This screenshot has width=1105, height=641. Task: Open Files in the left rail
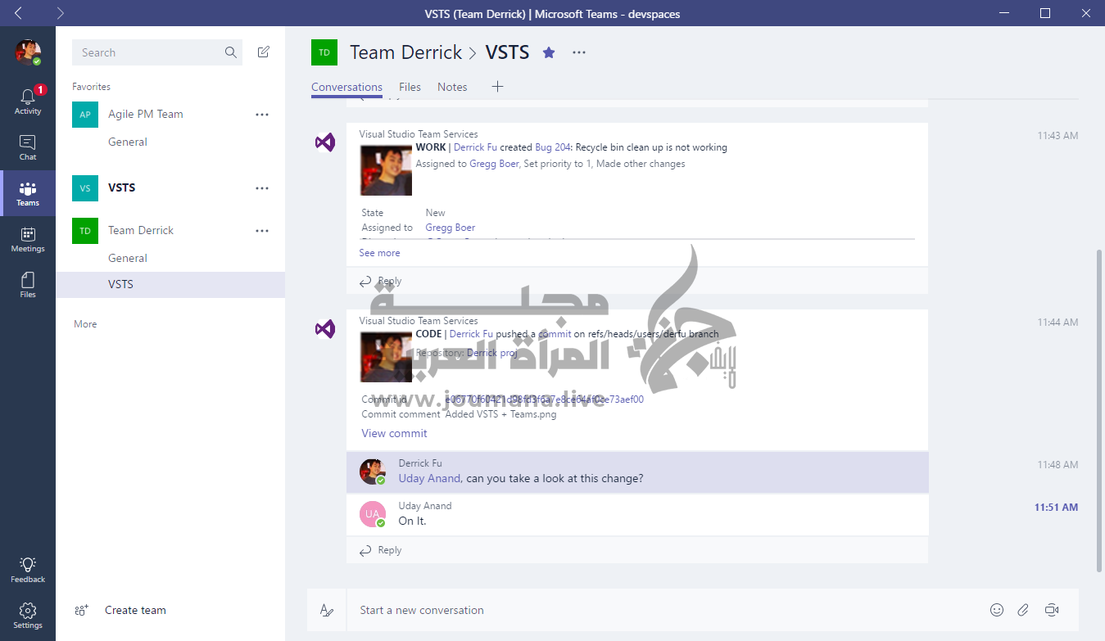pyautogui.click(x=28, y=286)
